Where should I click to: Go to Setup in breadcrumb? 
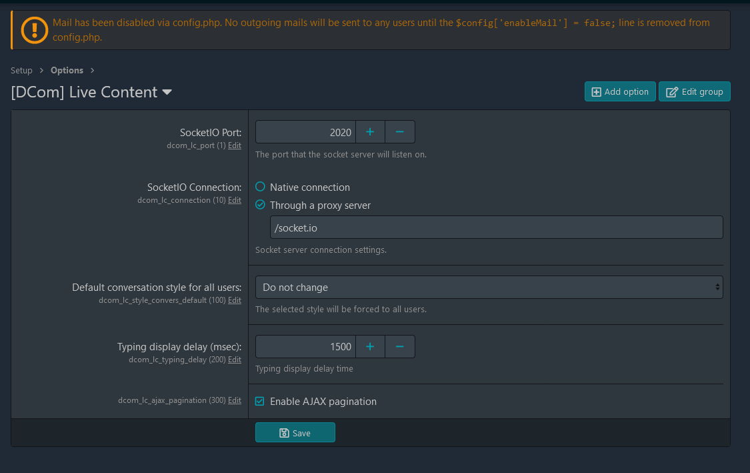pos(21,71)
